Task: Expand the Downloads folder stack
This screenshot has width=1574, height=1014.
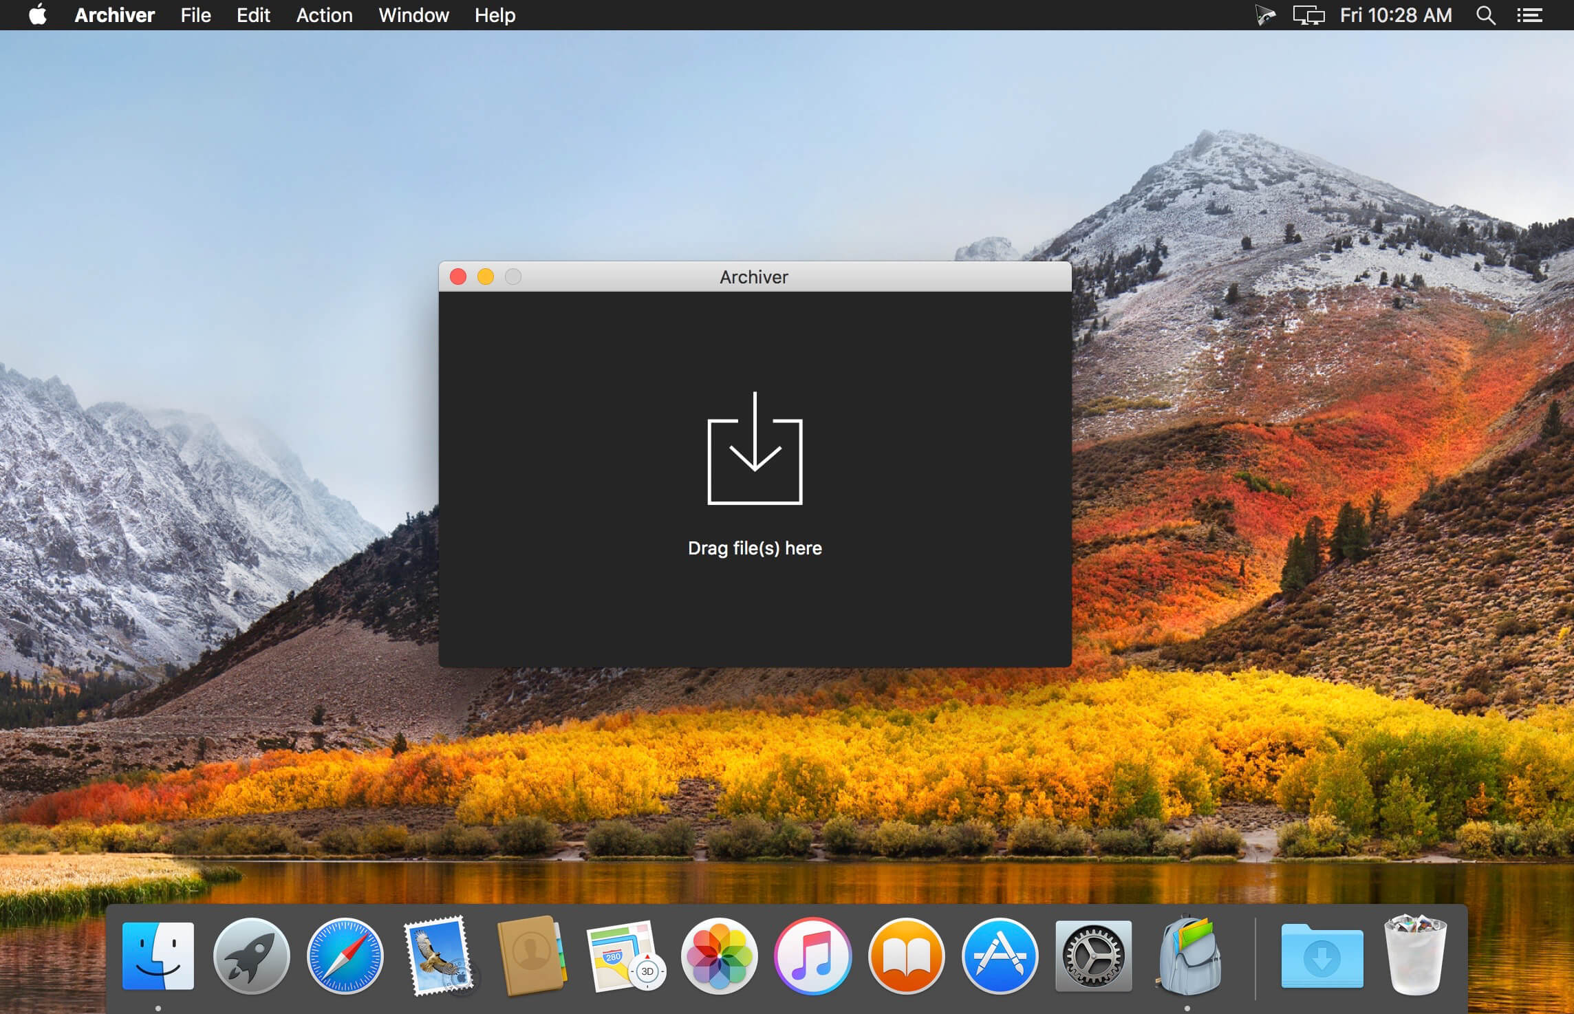Action: (x=1321, y=956)
